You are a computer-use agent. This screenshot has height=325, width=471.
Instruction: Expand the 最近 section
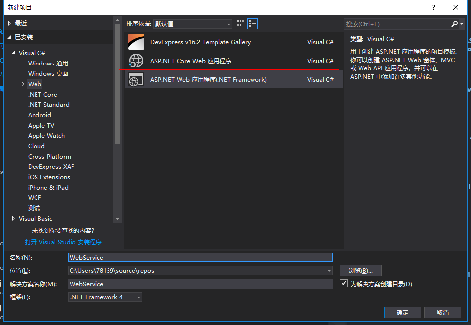pyautogui.click(x=9, y=23)
